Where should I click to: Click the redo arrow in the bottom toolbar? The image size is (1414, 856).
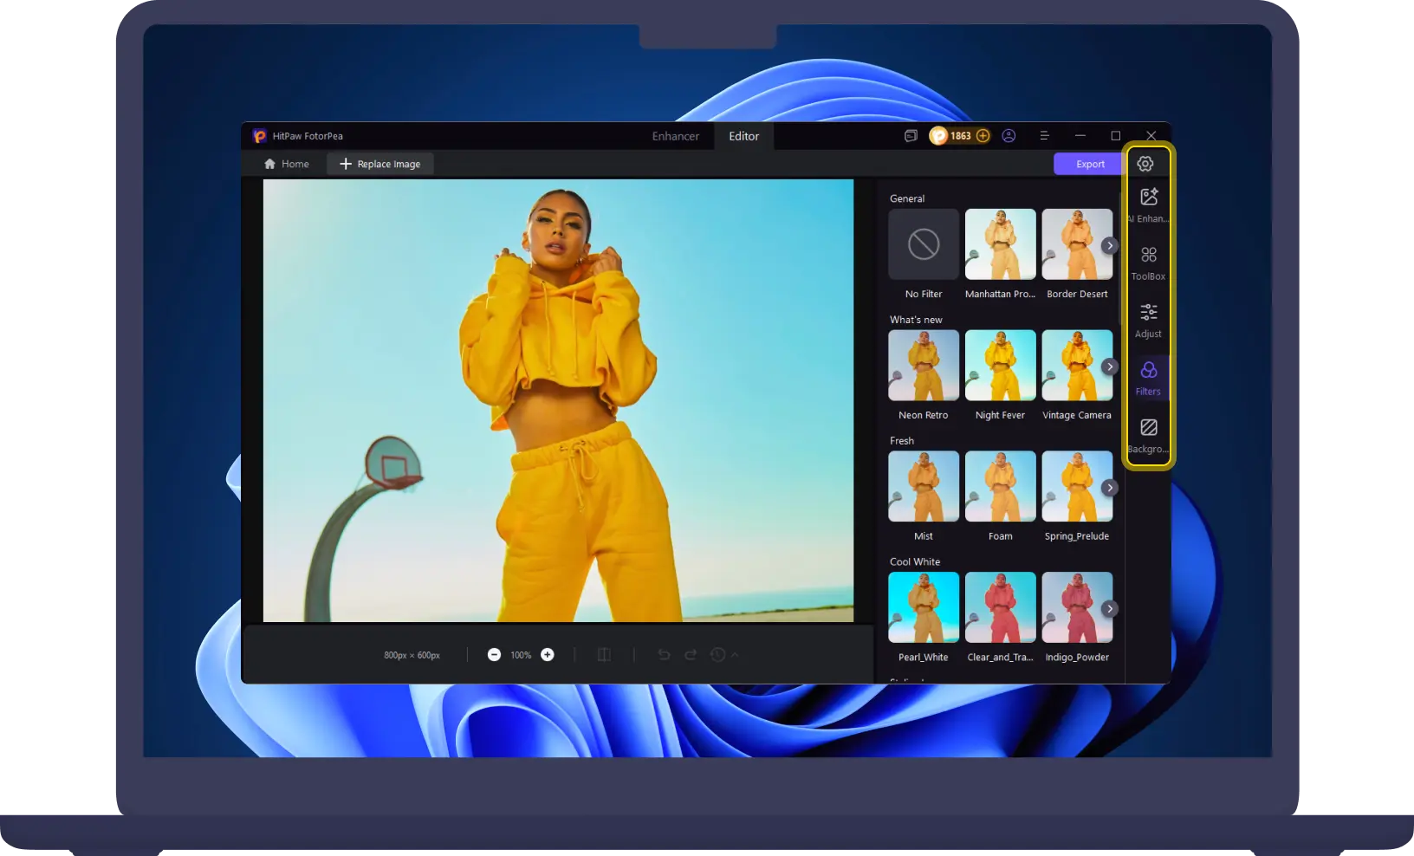click(x=691, y=655)
